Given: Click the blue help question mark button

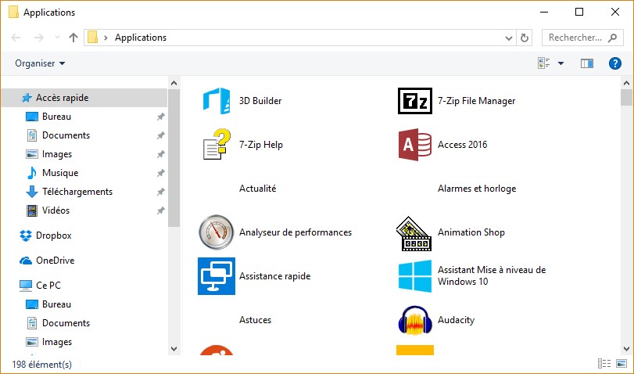Looking at the screenshot, I should pos(614,63).
